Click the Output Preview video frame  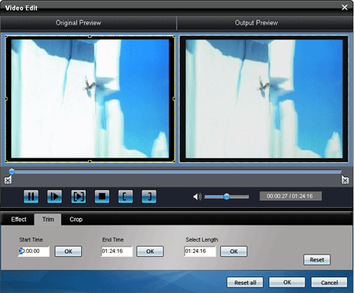[264, 98]
